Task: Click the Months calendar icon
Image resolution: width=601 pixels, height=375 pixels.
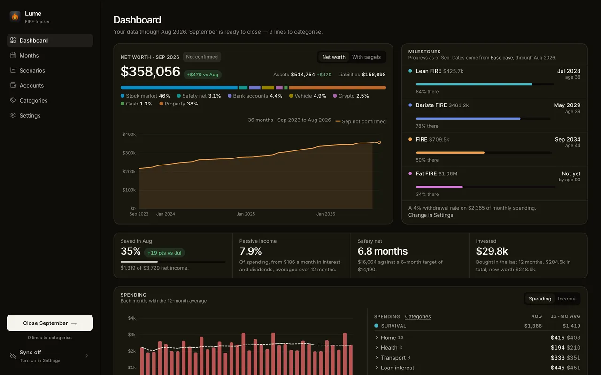Action: [13, 55]
